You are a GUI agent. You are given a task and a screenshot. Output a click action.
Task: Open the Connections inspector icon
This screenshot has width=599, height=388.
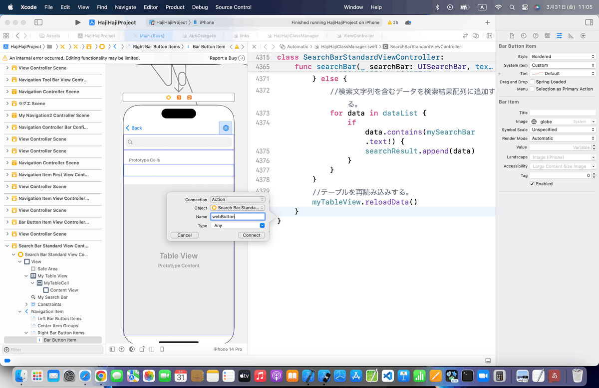[583, 36]
